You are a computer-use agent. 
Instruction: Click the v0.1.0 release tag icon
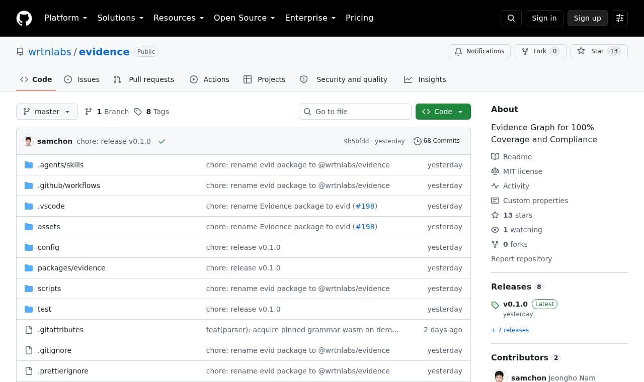coord(495,305)
